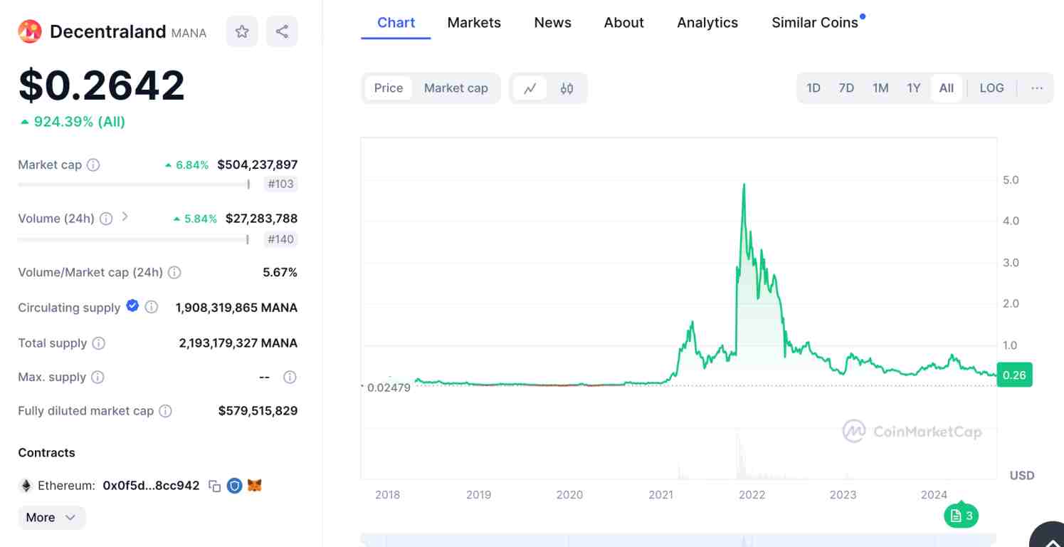
Task: Click the 2021 x-axis label
Action: [660, 494]
